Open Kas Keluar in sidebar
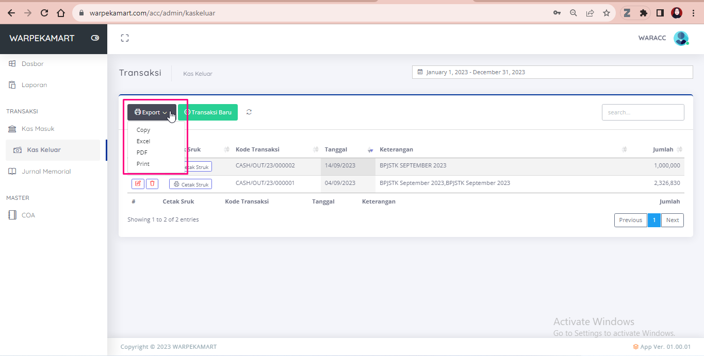The height and width of the screenshot is (356, 704). 53,150
